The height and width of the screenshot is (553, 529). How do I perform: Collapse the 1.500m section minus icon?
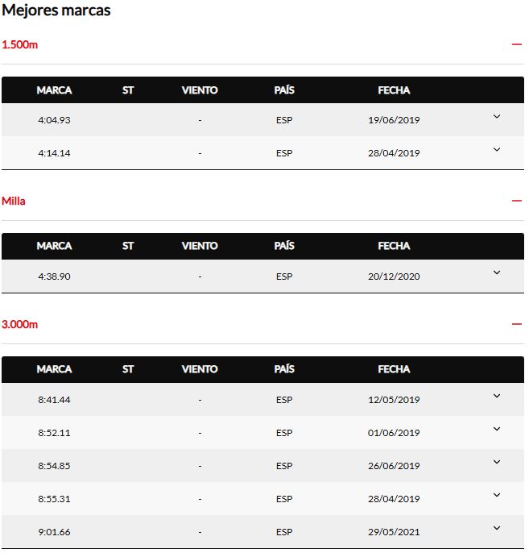516,44
